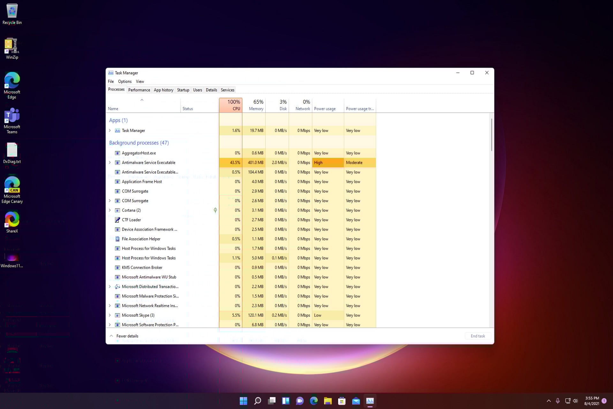The height and width of the screenshot is (409, 613).
Task: Open Task Manager from the taskbar
Action: point(370,401)
